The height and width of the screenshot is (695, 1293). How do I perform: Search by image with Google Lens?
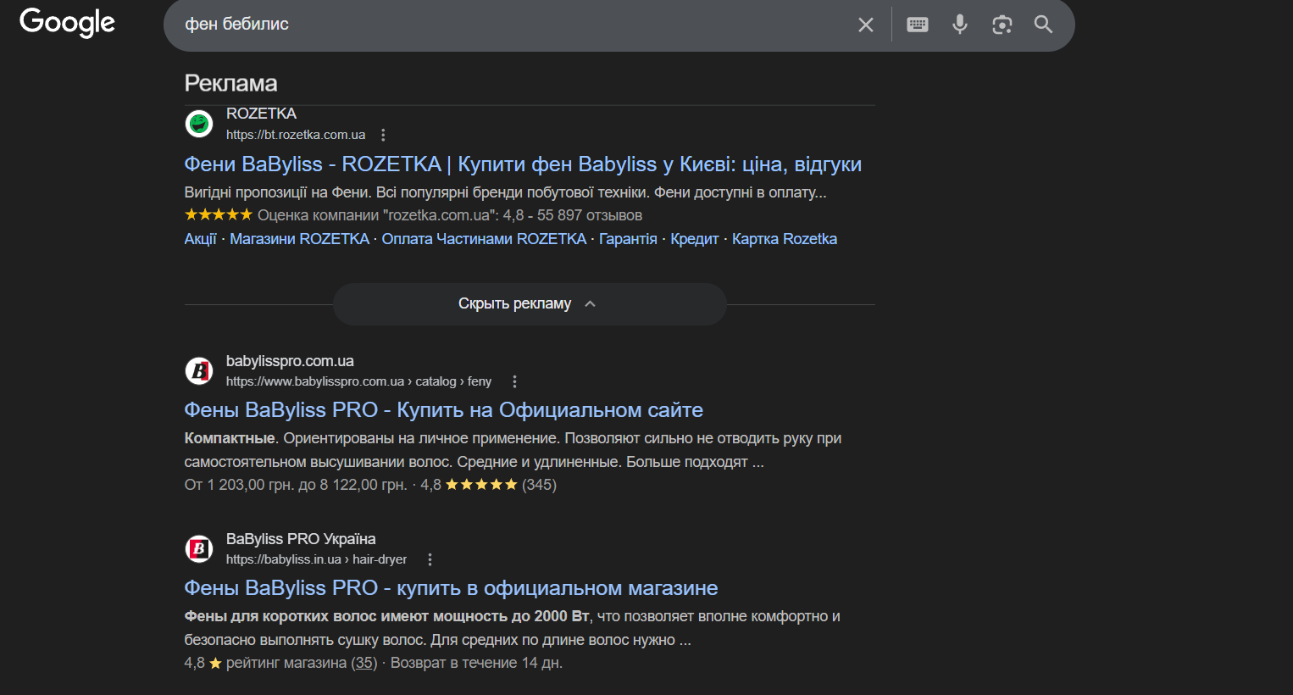pyautogui.click(x=1002, y=25)
